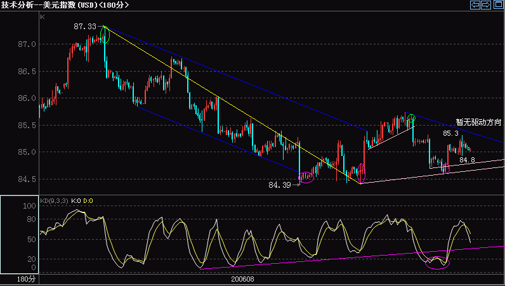Click the maximize chart window icon
505x286 pixels.
[498, 4]
